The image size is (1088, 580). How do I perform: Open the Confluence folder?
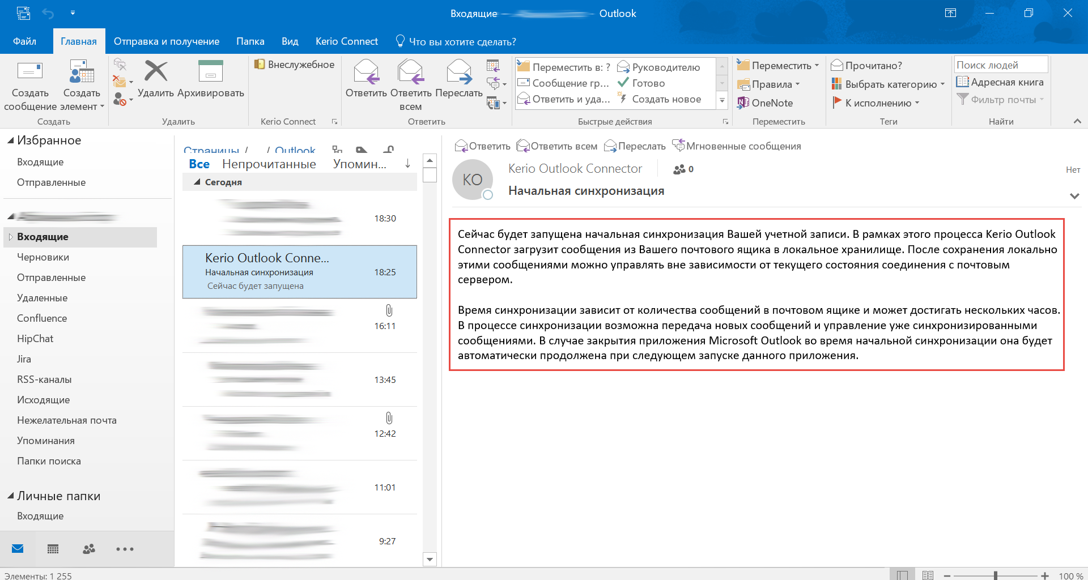click(42, 318)
